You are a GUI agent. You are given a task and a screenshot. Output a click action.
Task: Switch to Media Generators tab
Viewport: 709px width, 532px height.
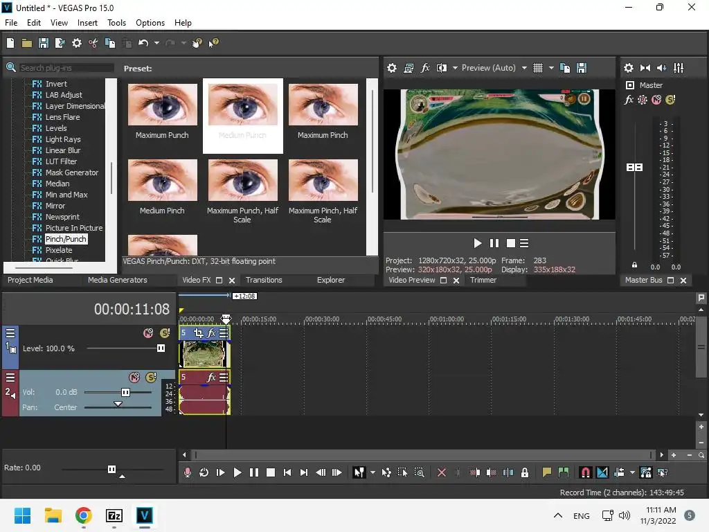point(118,280)
